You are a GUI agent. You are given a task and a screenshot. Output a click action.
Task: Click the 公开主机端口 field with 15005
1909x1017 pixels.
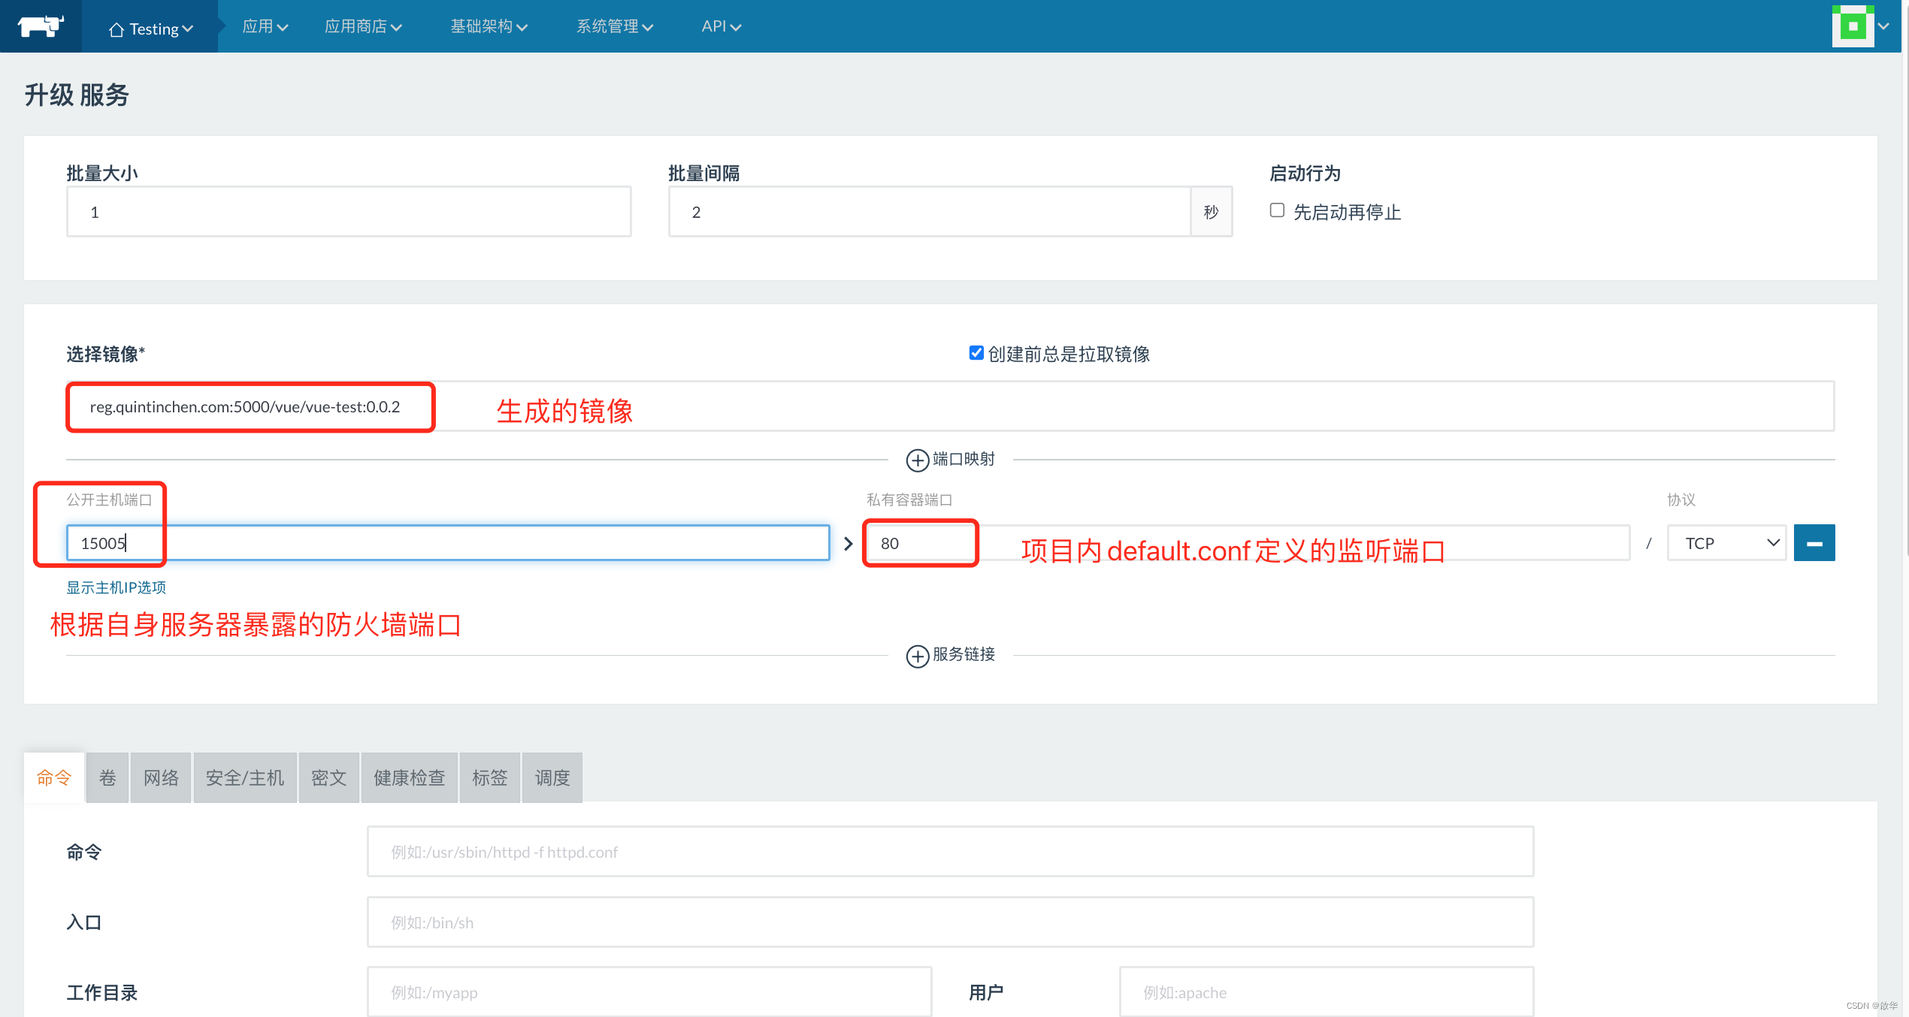click(x=448, y=542)
